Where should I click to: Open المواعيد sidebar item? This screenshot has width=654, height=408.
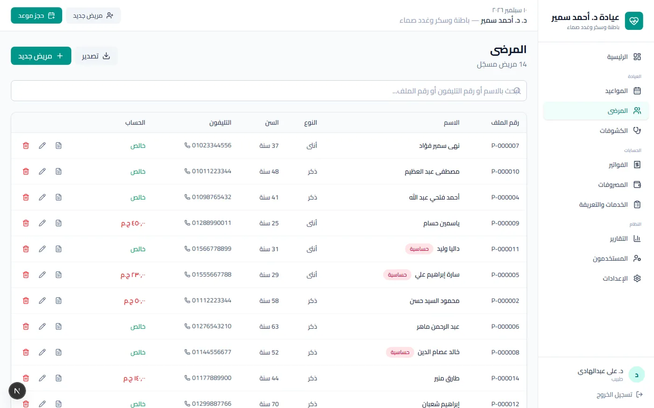point(596,91)
